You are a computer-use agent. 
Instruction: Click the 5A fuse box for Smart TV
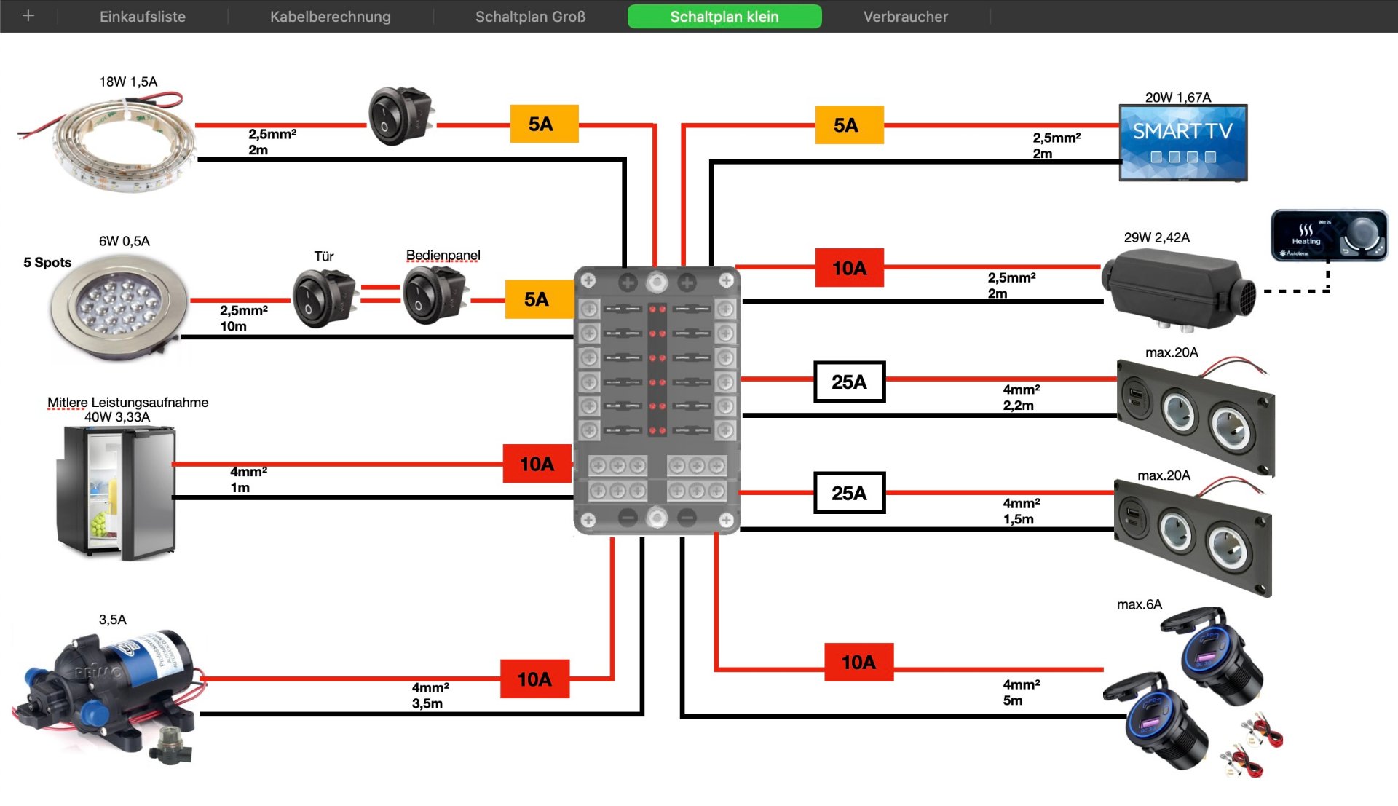pos(849,125)
